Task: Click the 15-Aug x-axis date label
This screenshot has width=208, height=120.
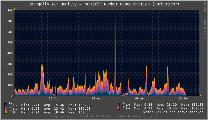Action: click(183, 99)
